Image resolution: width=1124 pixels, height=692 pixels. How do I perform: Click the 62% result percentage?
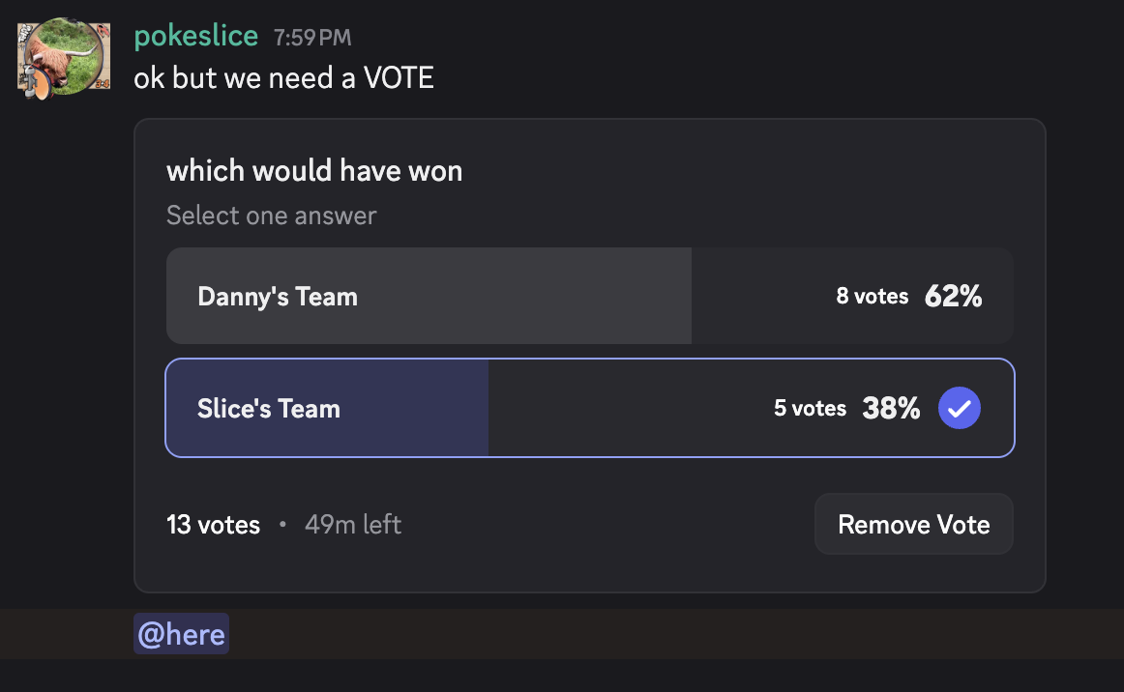point(953,297)
